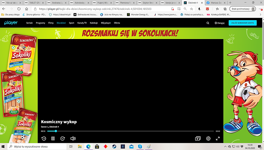Image resolution: width=264 pixels, height=150 pixels.
Task: Open Task View in taskbar
Action: coord(71,147)
